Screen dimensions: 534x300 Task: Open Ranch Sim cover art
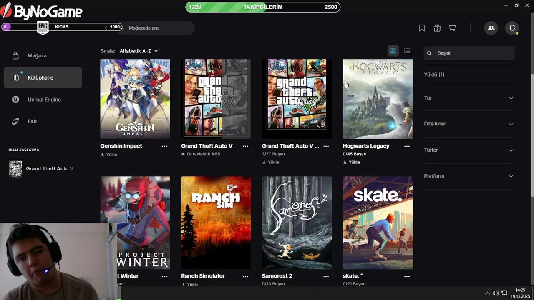(216, 222)
